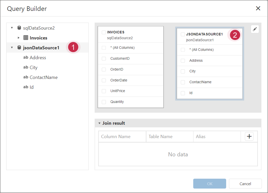Select the City field in tree
Viewport: 268px width, 193px height.
click(33, 68)
